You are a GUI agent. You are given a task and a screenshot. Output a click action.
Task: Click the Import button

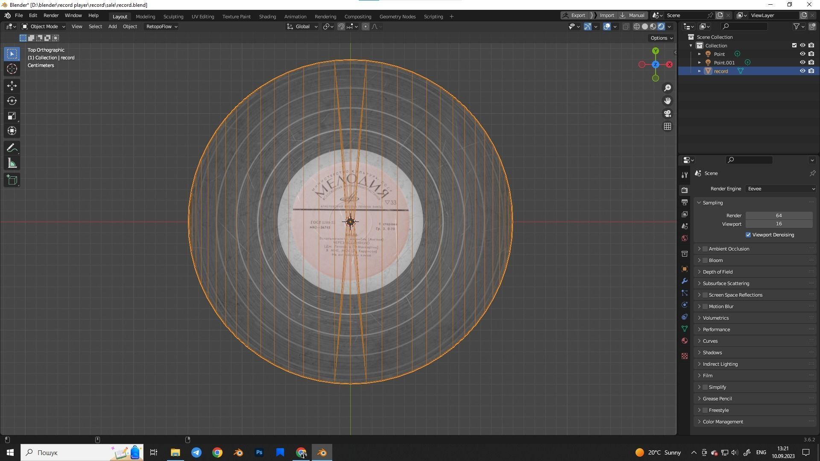pyautogui.click(x=604, y=15)
